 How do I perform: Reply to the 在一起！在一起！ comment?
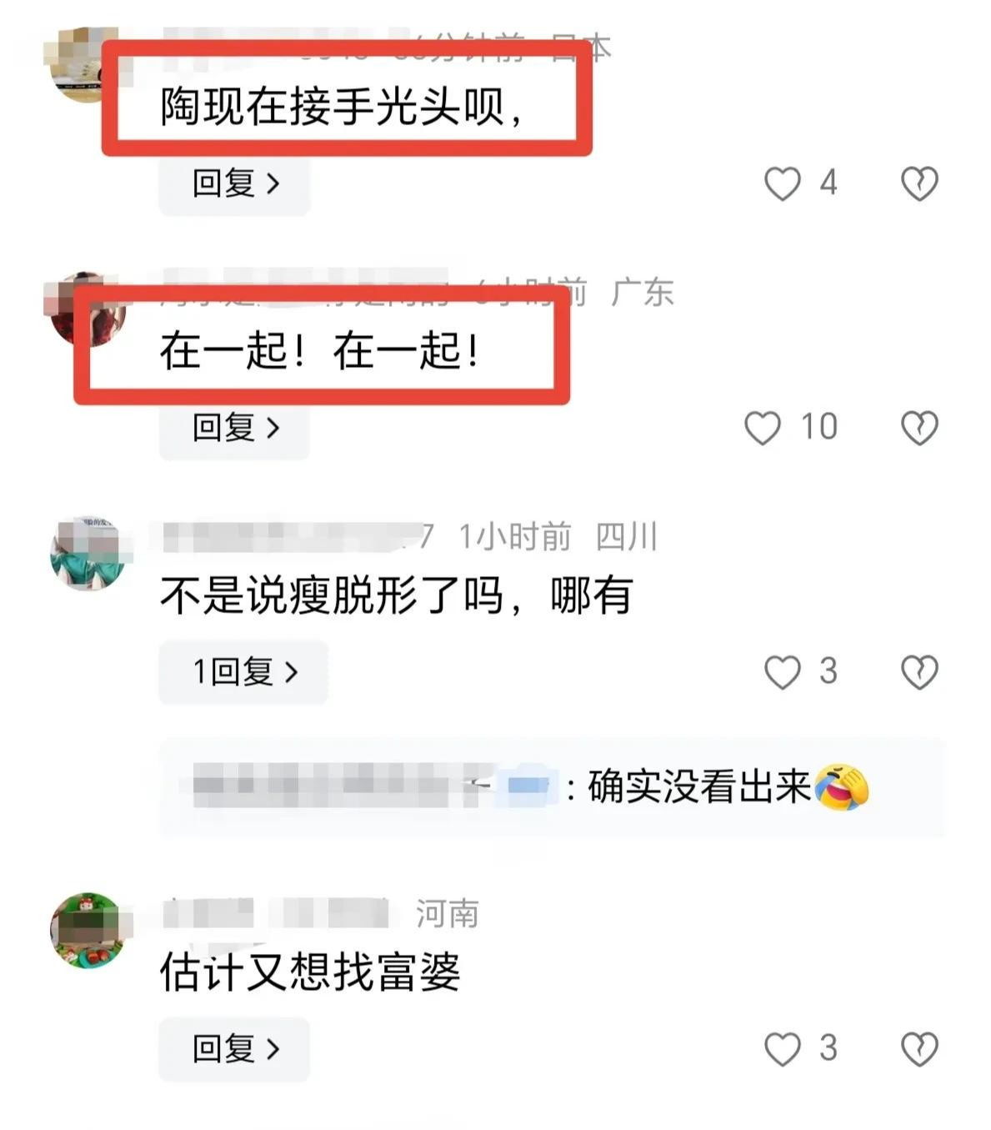pos(234,428)
